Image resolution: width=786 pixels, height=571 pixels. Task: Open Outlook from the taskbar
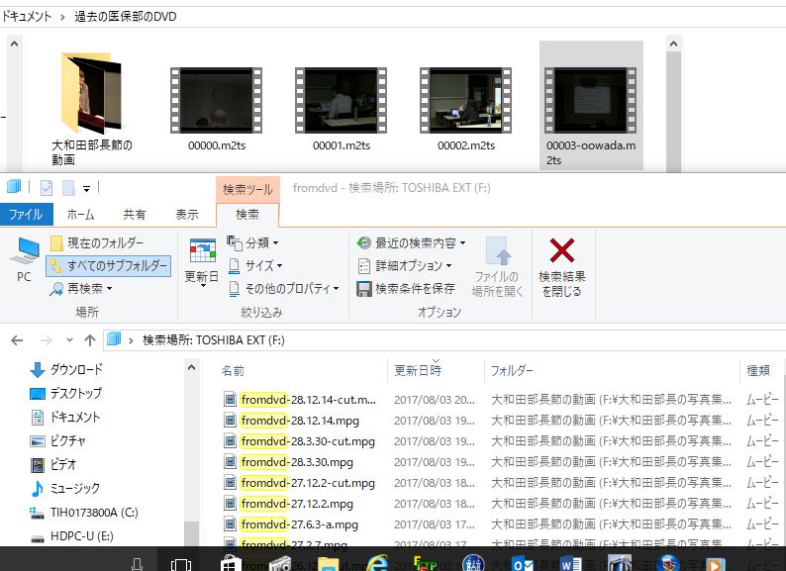[x=523, y=562]
